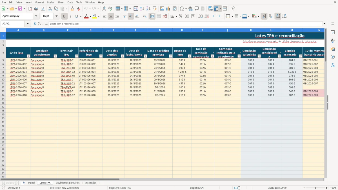The height and width of the screenshot is (190, 338).
Task: Adjust the zoom slider
Action: [x=315, y=188]
